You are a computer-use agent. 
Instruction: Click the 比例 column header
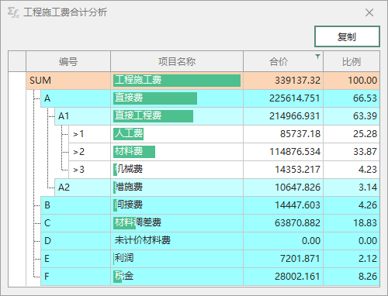point(352,61)
